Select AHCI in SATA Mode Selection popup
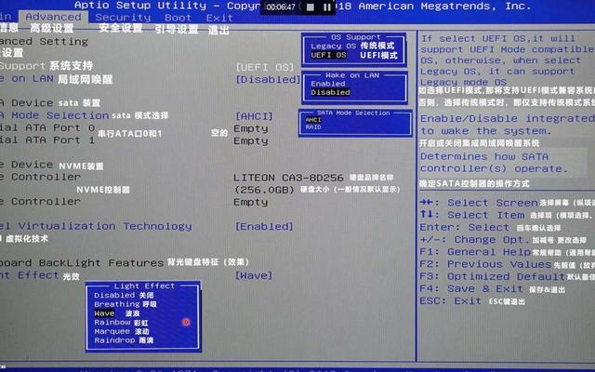Screen dimensions: 595x372 (313, 120)
